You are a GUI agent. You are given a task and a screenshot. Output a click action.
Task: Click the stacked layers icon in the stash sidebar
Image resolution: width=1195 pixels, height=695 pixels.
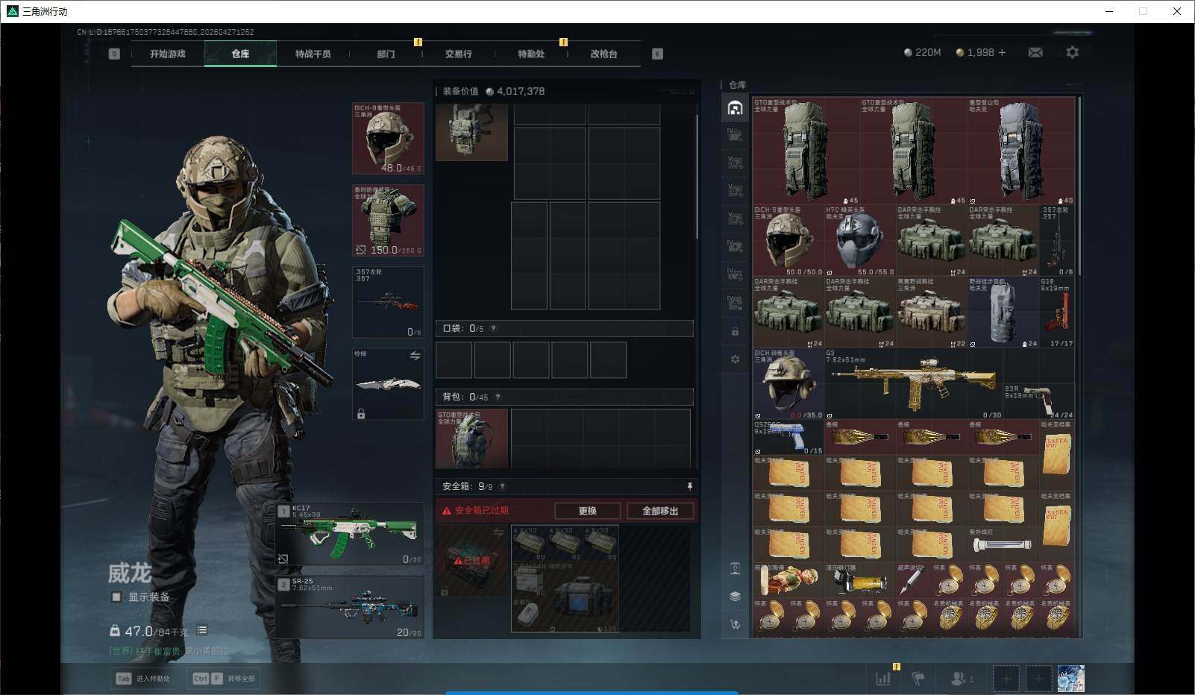[x=735, y=596]
